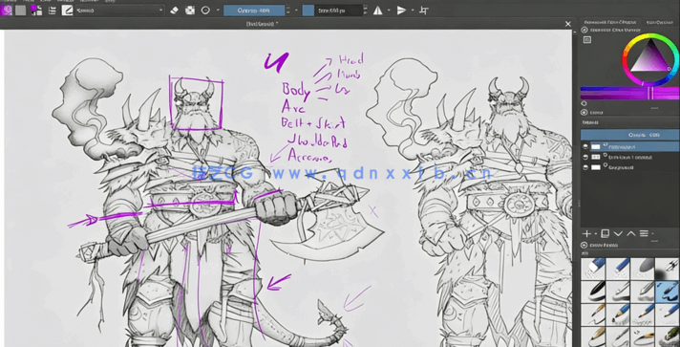Toggle the horizontal mirror tool

[x=378, y=11]
